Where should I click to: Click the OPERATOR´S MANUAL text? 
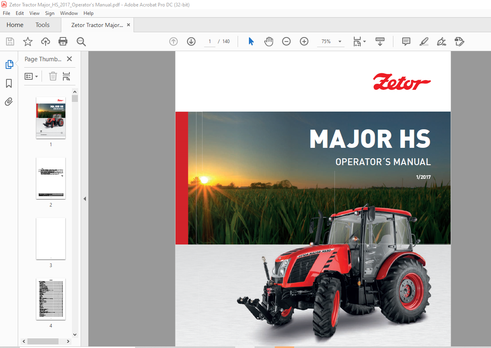[x=383, y=162]
